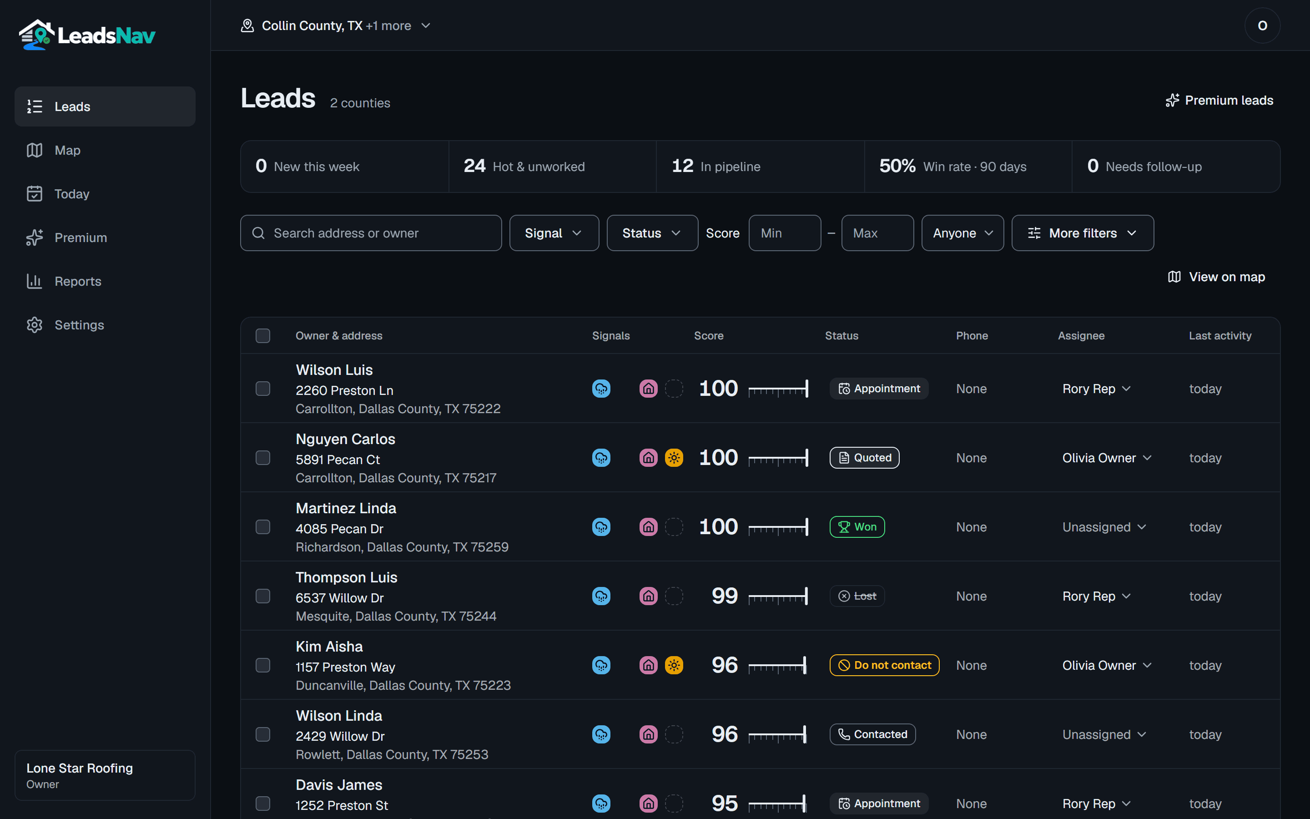Check the box for Kim Aisha lead
The image size is (1310, 819).
pyautogui.click(x=262, y=665)
